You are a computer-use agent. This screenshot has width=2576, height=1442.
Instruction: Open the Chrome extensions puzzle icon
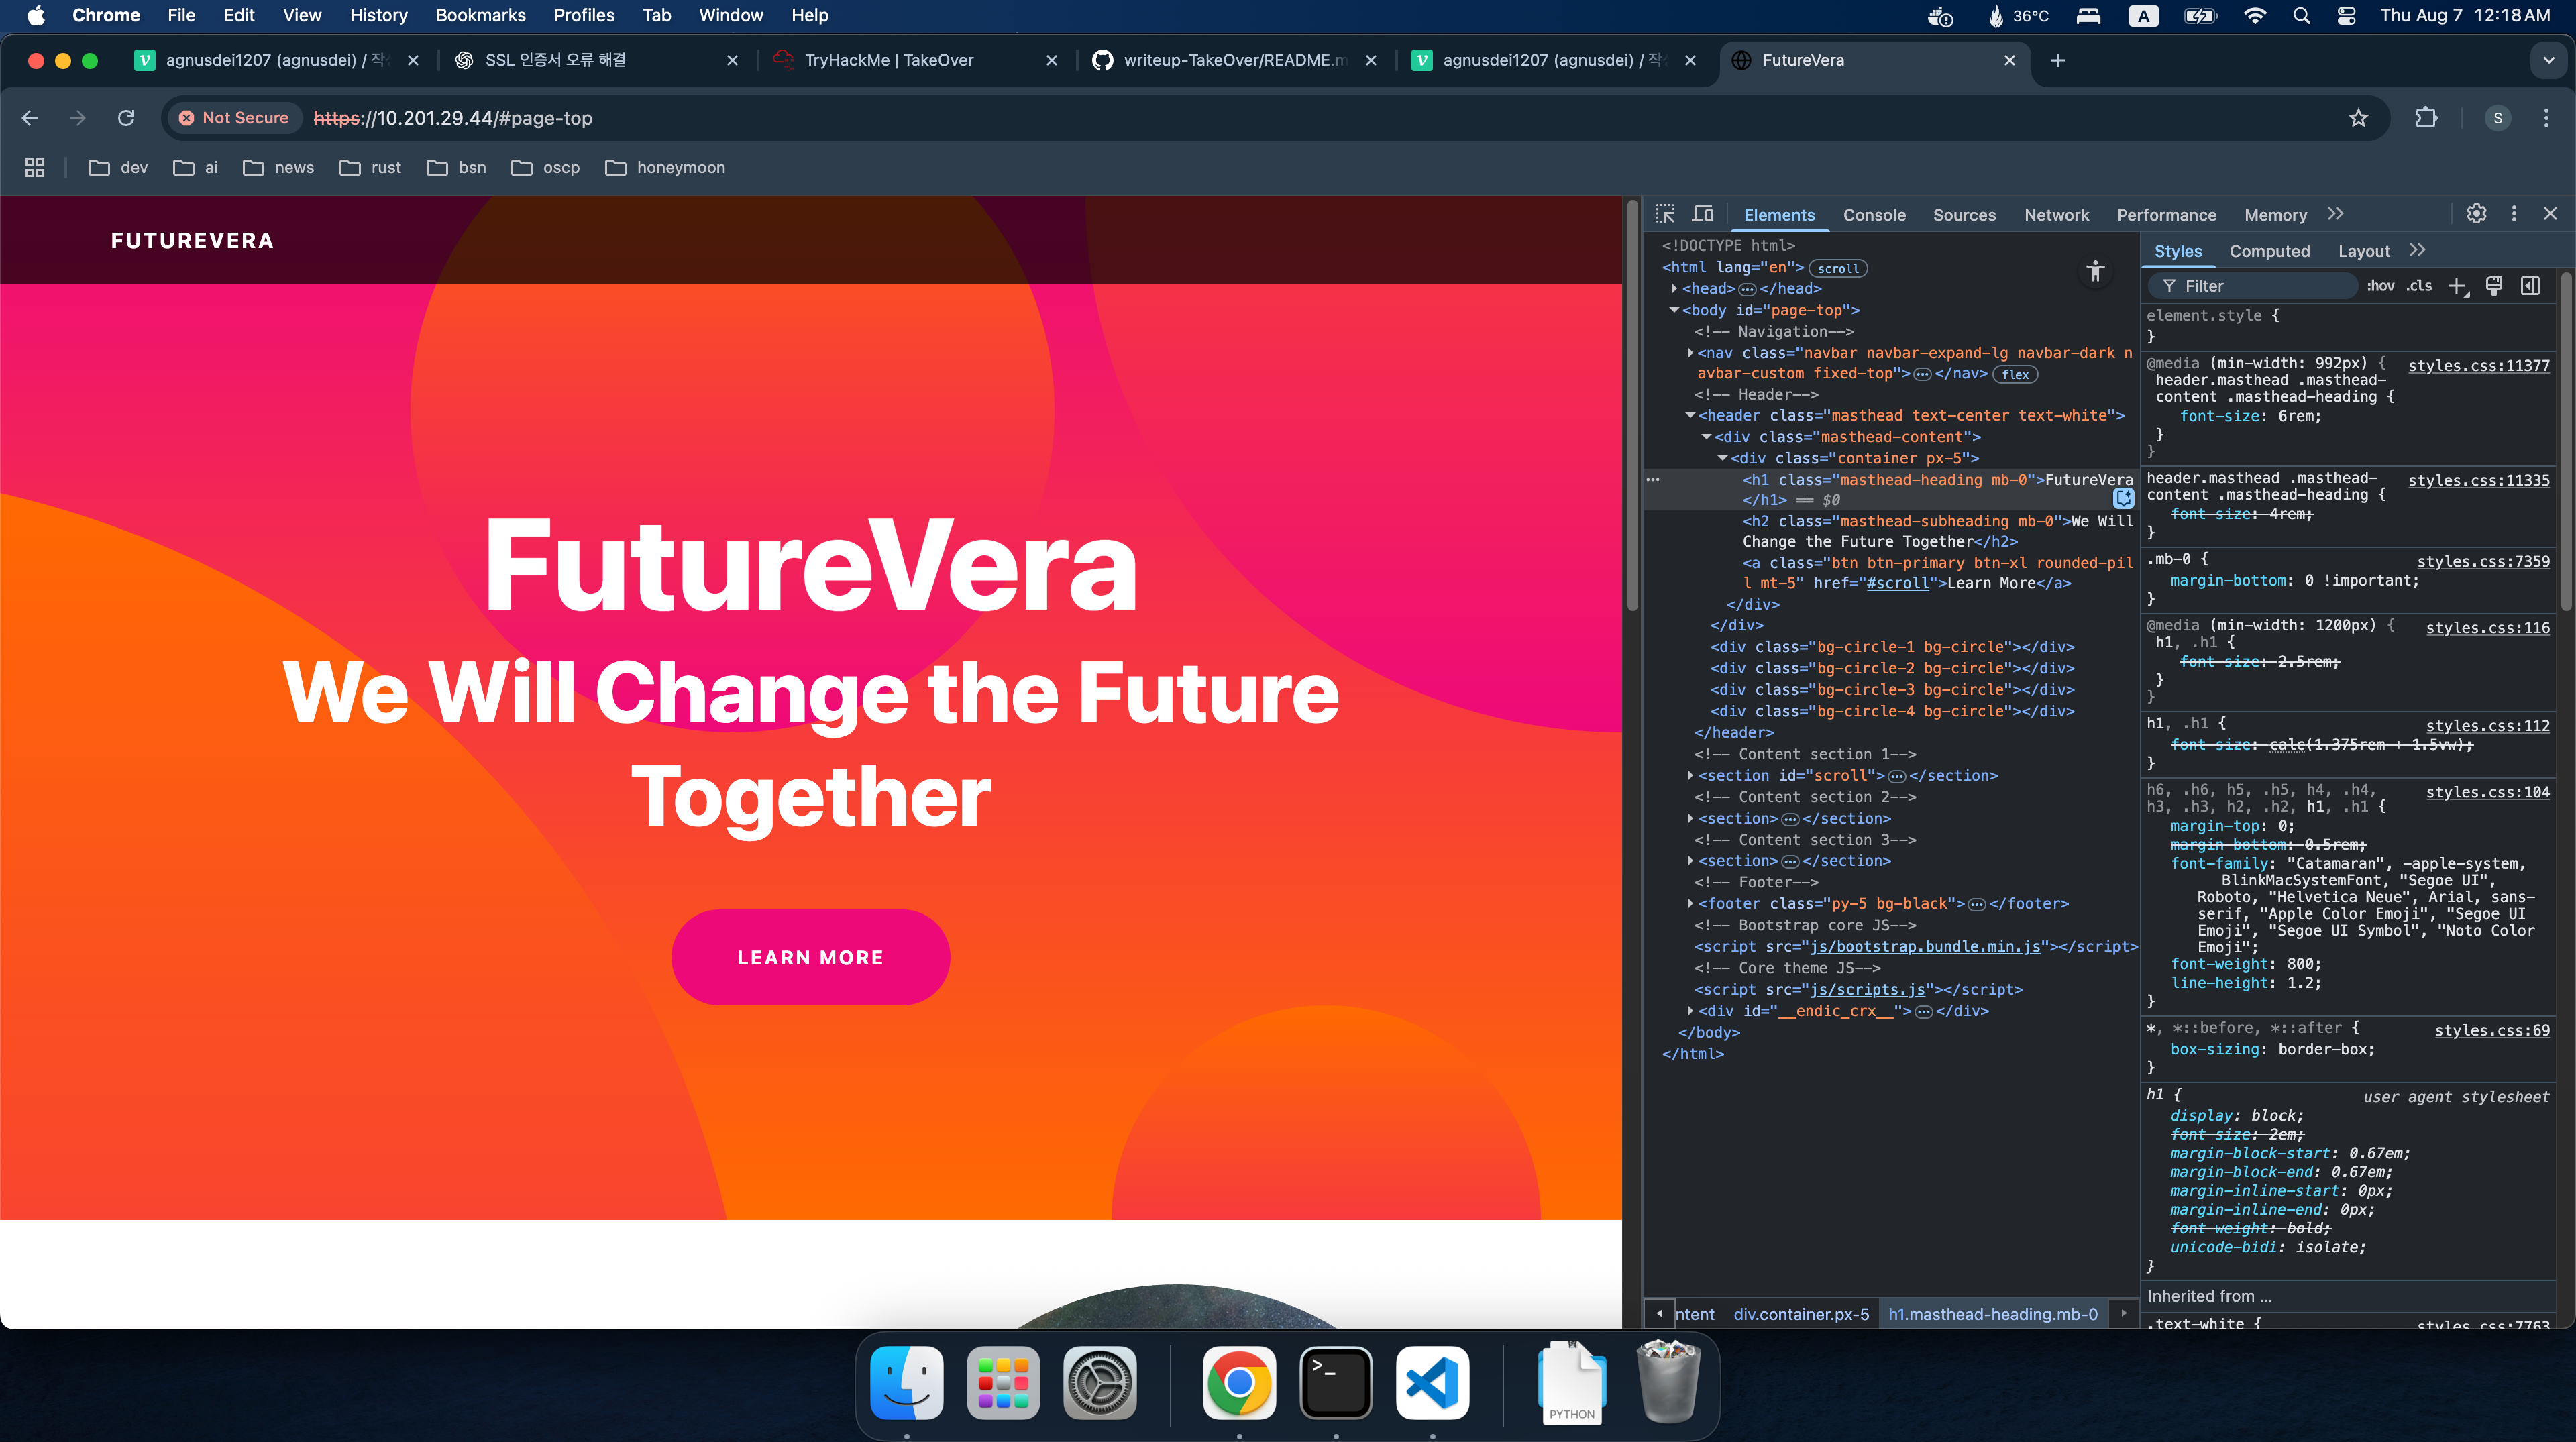pyautogui.click(x=2426, y=118)
